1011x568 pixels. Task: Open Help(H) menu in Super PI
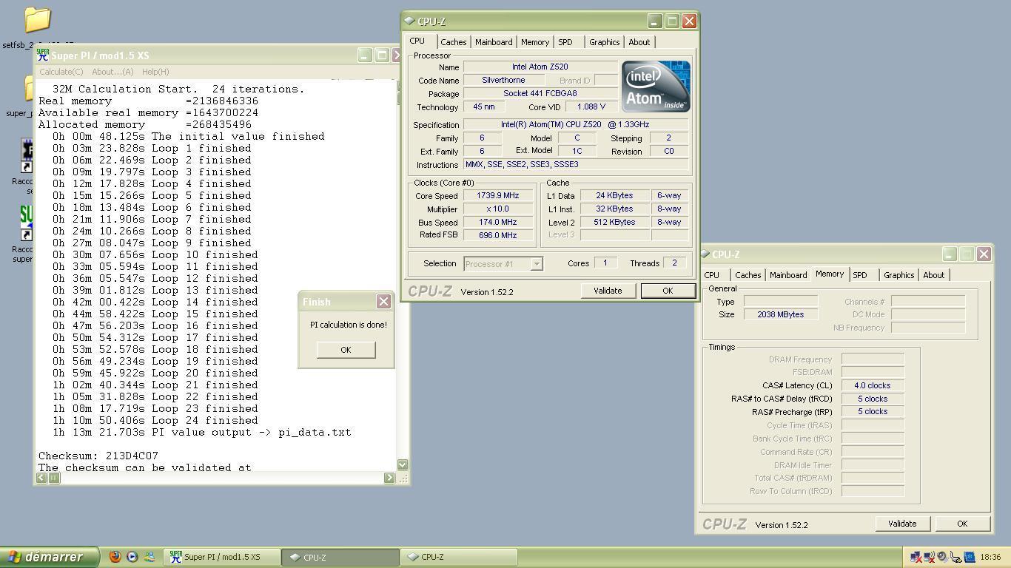point(155,72)
